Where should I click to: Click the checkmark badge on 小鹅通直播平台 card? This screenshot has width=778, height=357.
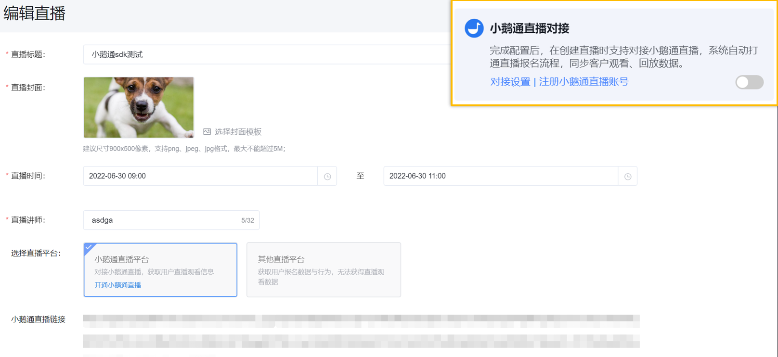pos(89,248)
